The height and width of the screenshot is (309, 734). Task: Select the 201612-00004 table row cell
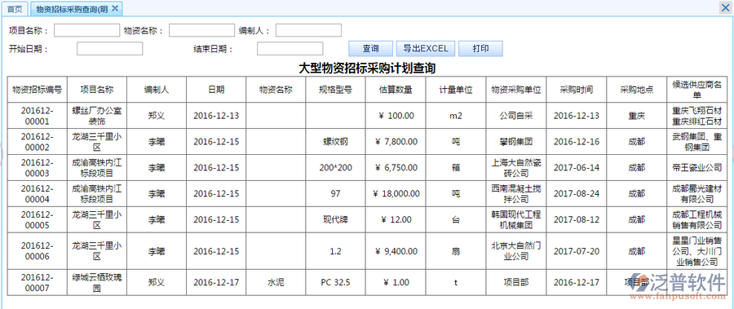pyautogui.click(x=38, y=193)
